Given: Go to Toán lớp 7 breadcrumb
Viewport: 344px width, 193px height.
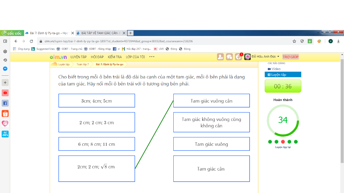Looking at the screenshot, I should pos(83,64).
